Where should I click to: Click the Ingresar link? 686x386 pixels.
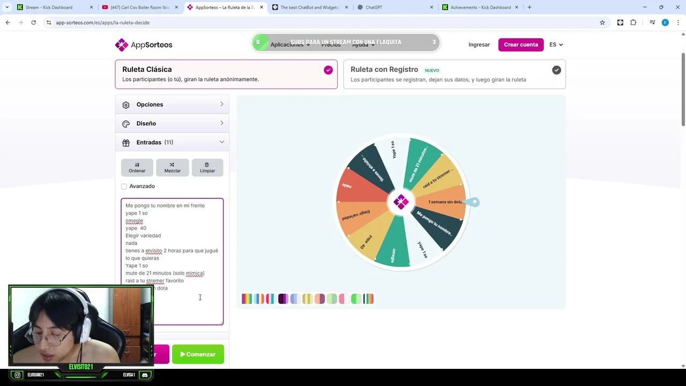pos(479,44)
